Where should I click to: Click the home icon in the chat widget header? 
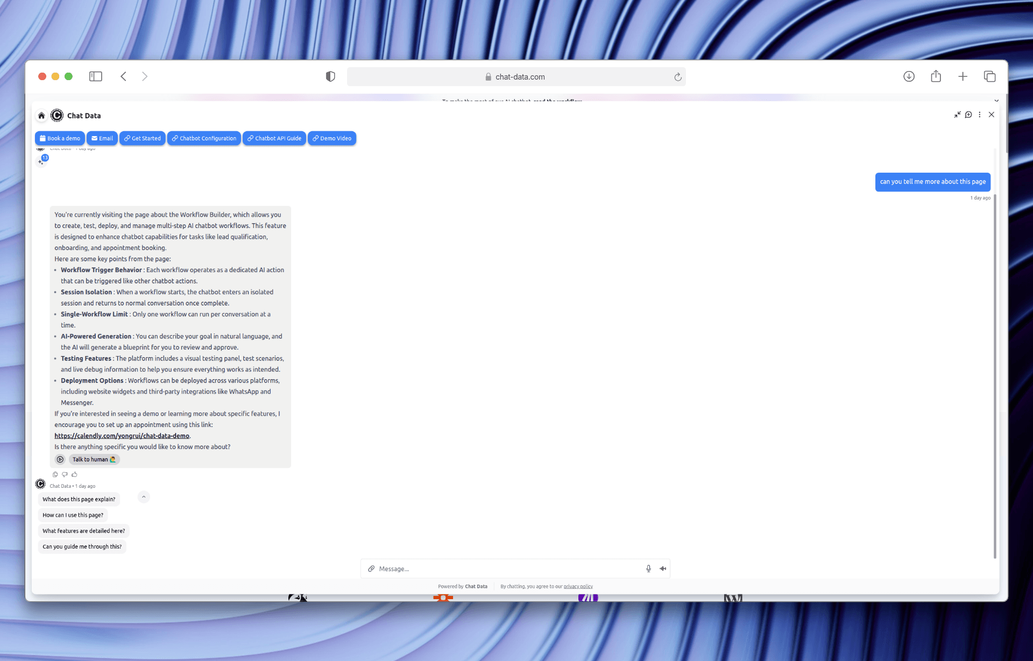pyautogui.click(x=41, y=115)
